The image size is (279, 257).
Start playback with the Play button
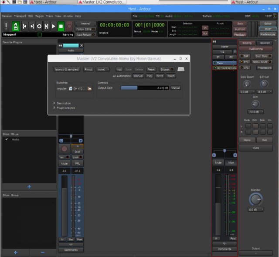[54, 26]
